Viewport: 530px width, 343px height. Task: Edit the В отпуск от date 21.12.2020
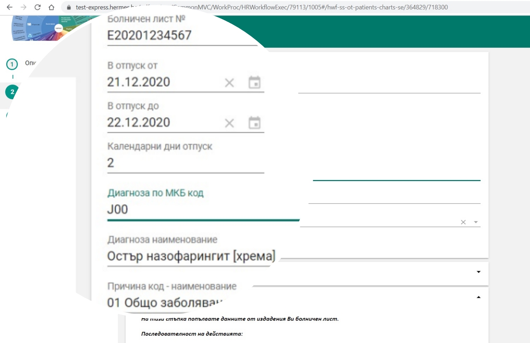point(139,82)
